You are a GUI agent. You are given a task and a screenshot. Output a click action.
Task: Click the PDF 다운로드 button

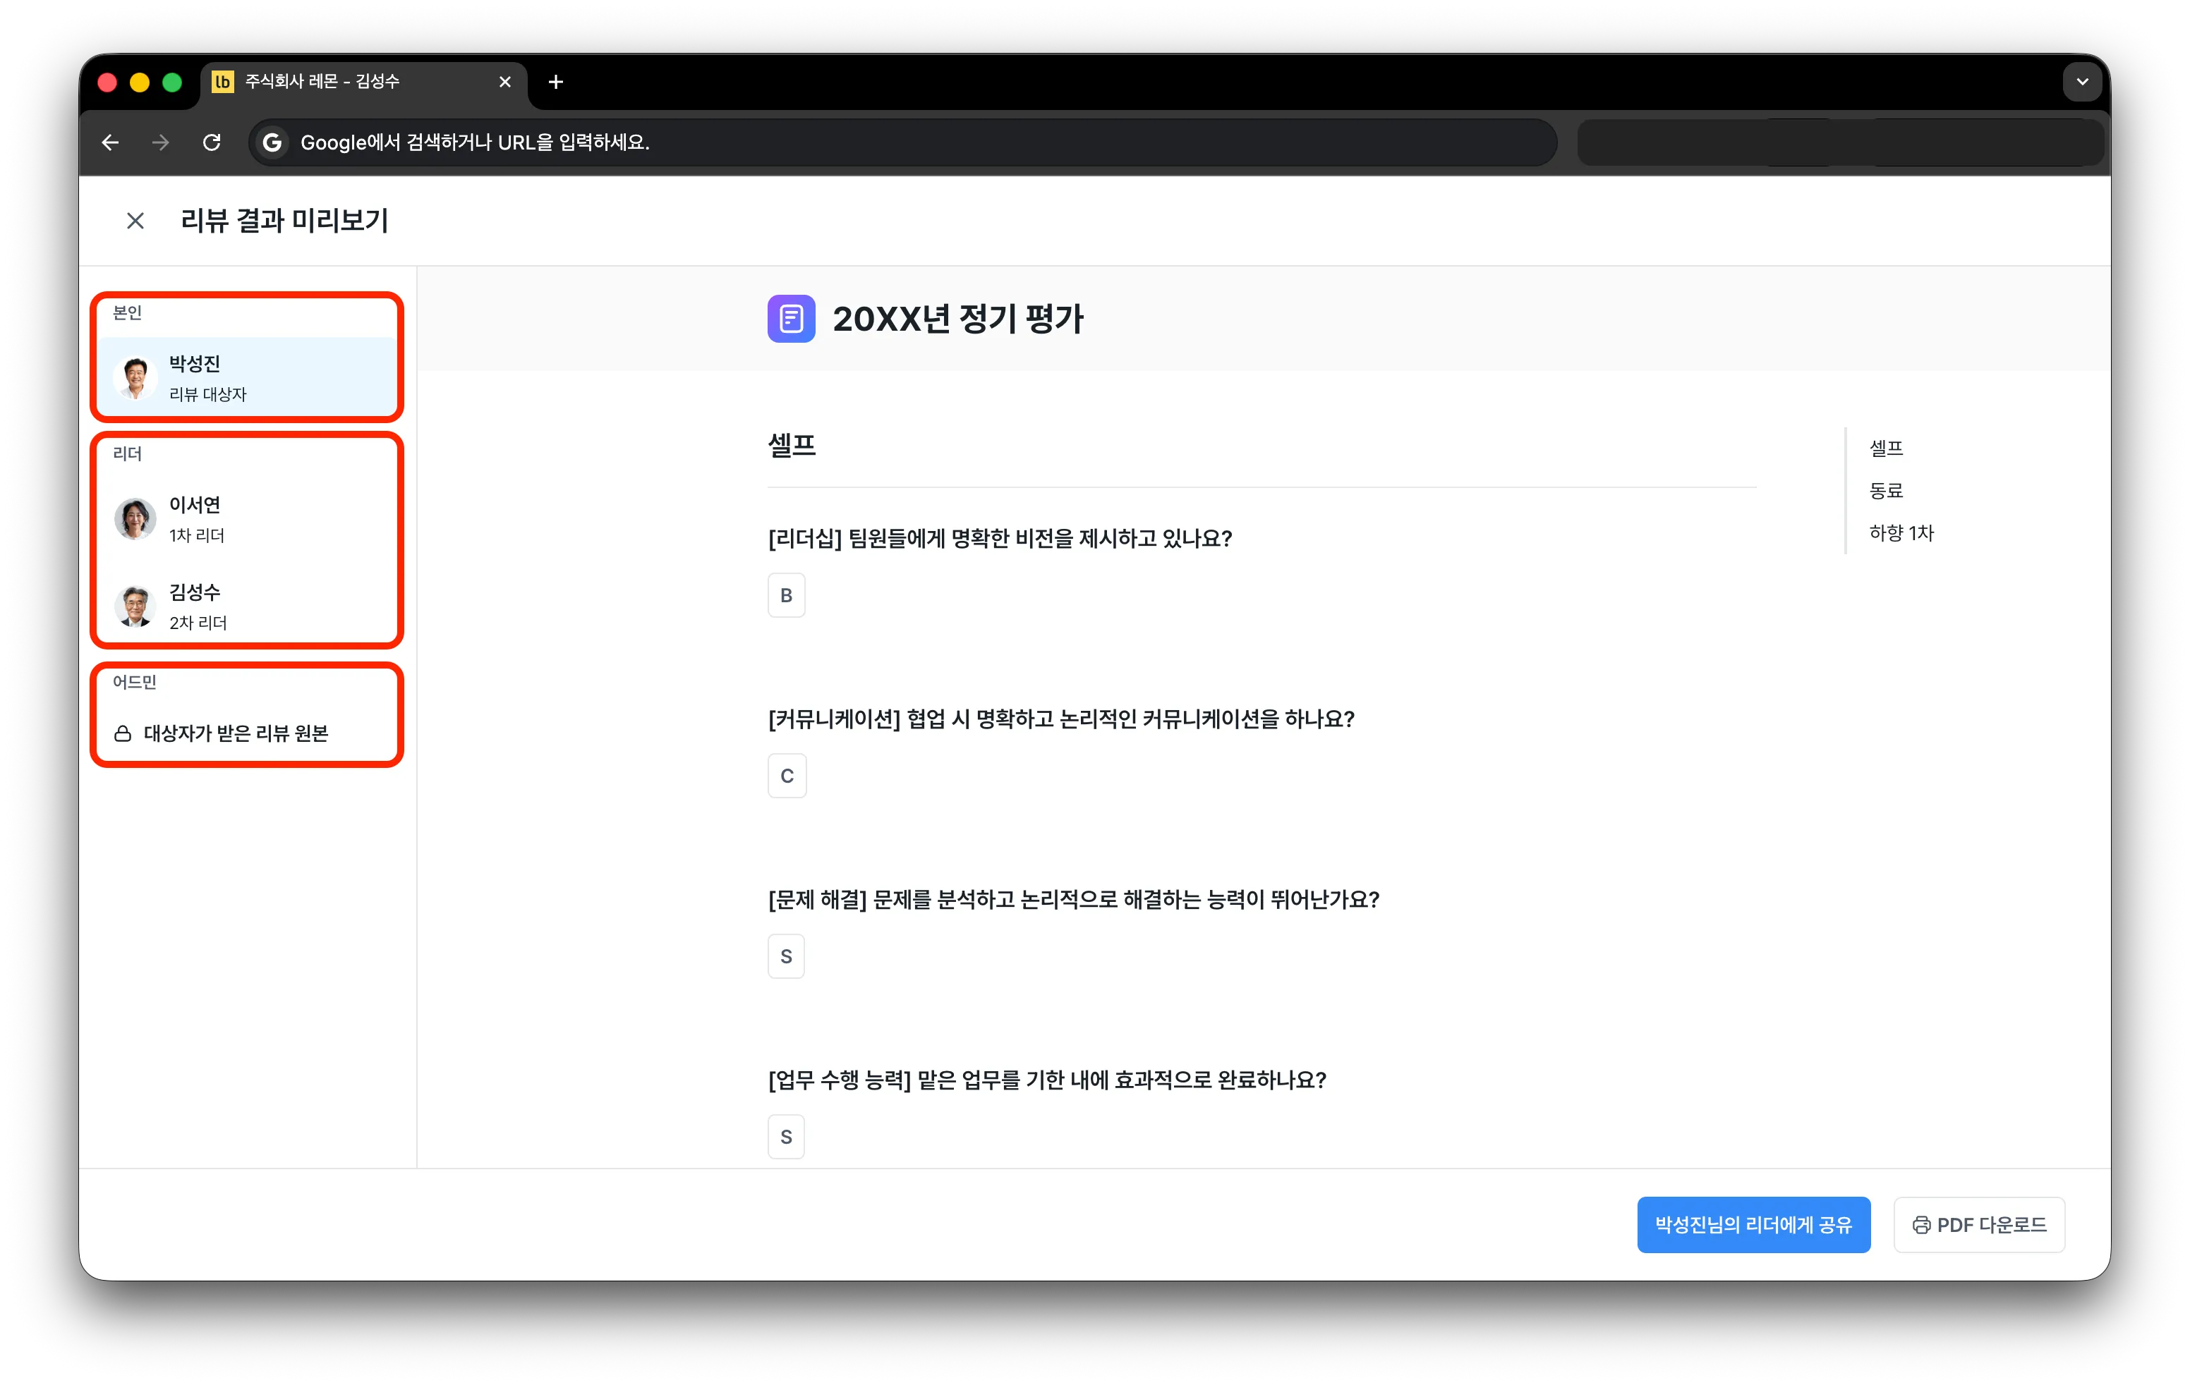point(1978,1224)
